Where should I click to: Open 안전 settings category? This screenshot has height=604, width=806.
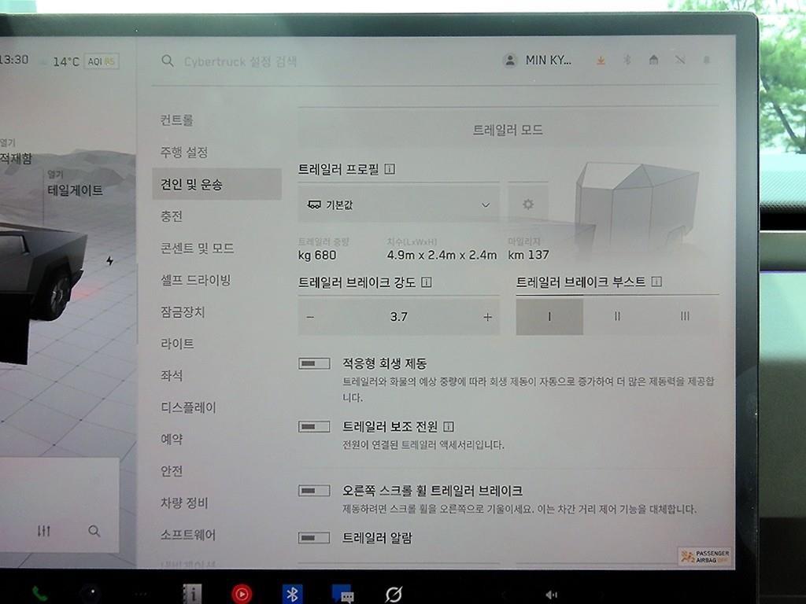click(171, 471)
